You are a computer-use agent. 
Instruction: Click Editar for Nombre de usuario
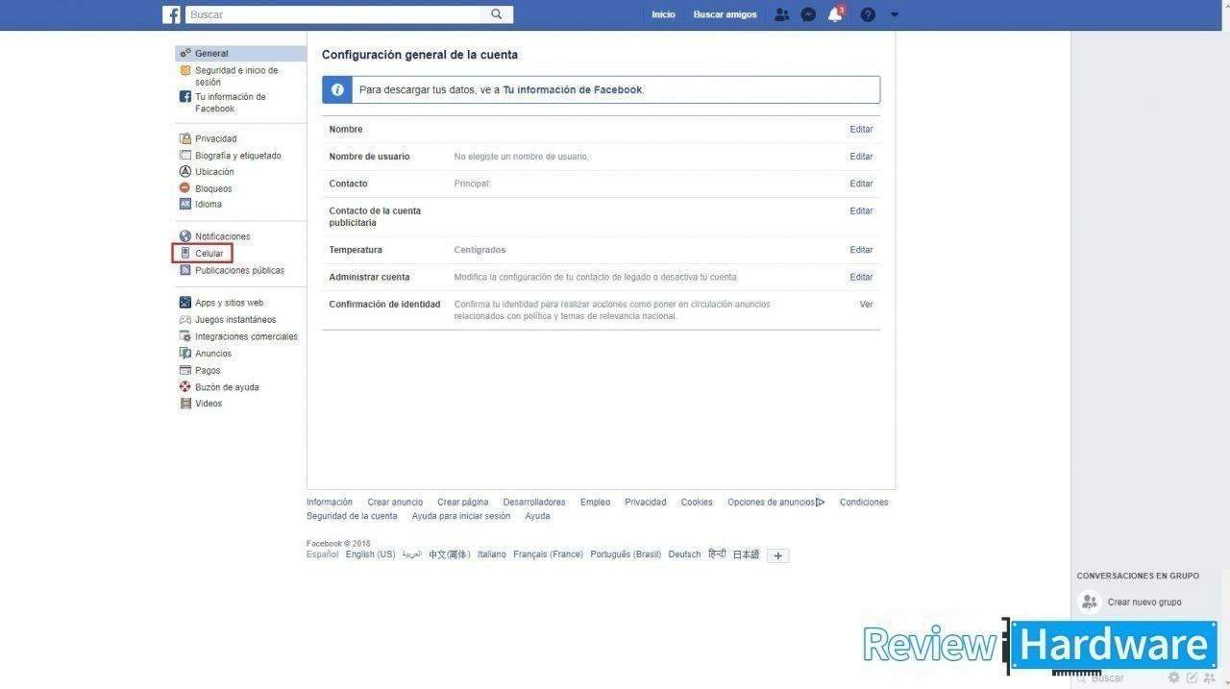[861, 157]
